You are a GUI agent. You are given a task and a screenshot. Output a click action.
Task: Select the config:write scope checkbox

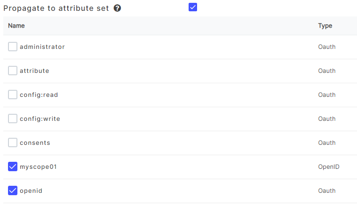[13, 119]
